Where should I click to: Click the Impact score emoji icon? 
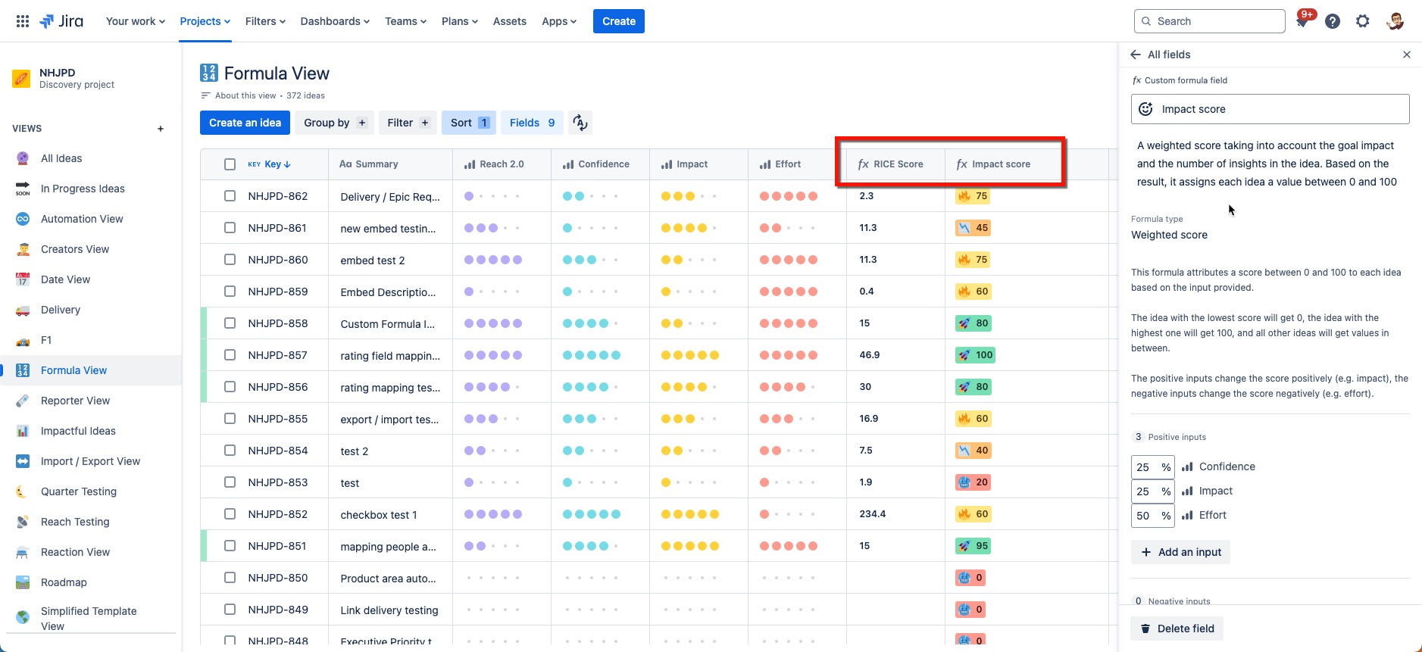[x=1146, y=109]
